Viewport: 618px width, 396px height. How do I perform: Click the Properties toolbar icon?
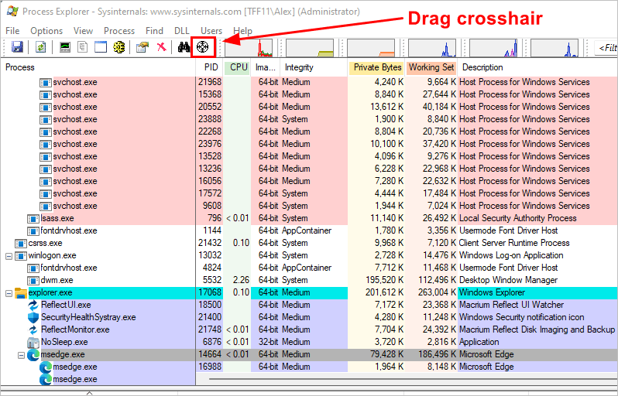click(142, 47)
